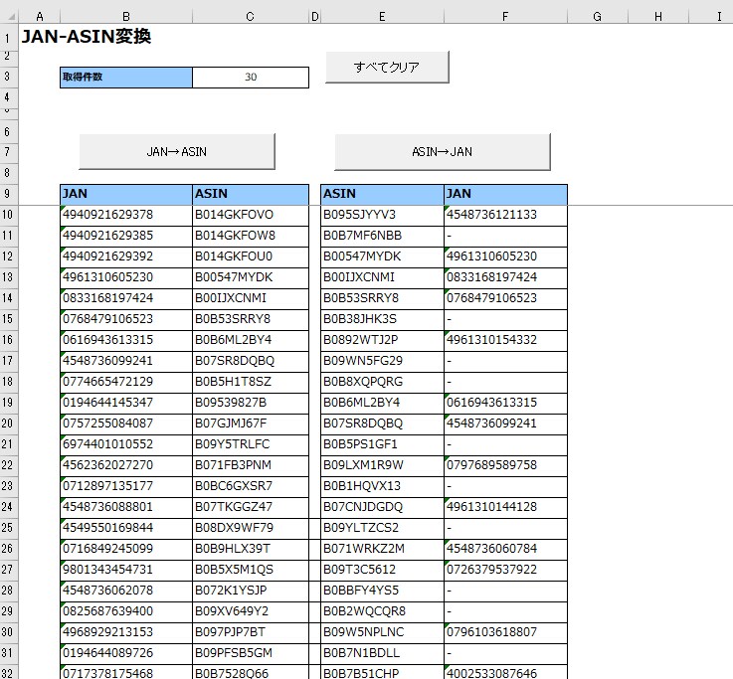
Task: Select JAN cell 4548736062078
Action: point(126,591)
